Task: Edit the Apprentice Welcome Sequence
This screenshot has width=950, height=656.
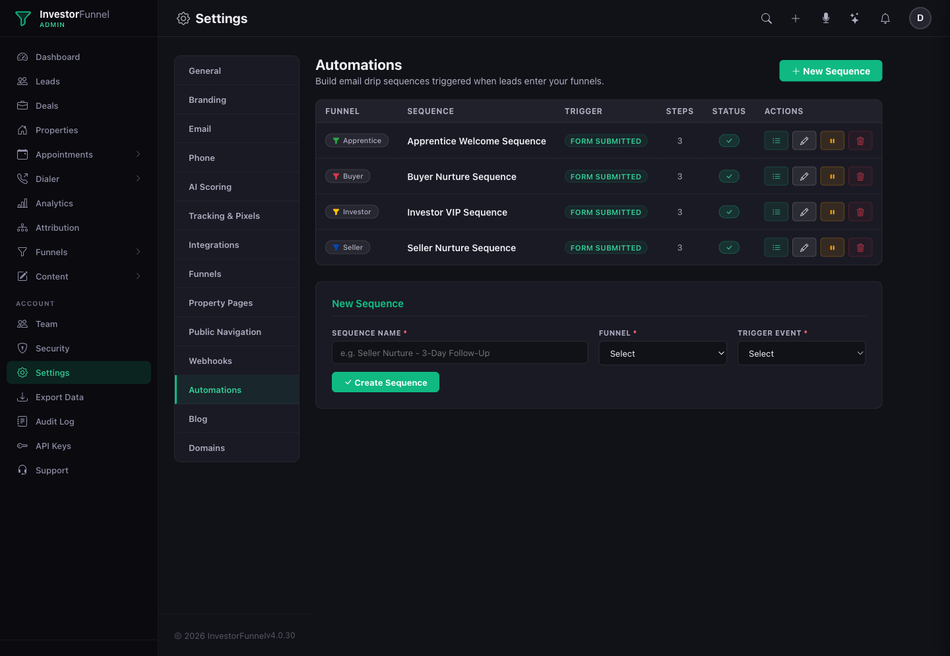Action: (x=804, y=140)
